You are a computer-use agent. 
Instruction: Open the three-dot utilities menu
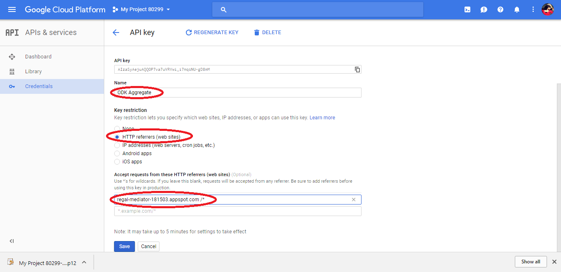[x=533, y=9]
